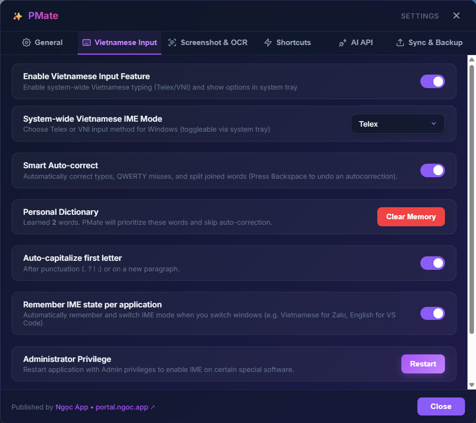Toggle Enable Vietnamese Input Feature switch
Image resolution: width=476 pixels, height=423 pixels.
click(x=432, y=81)
